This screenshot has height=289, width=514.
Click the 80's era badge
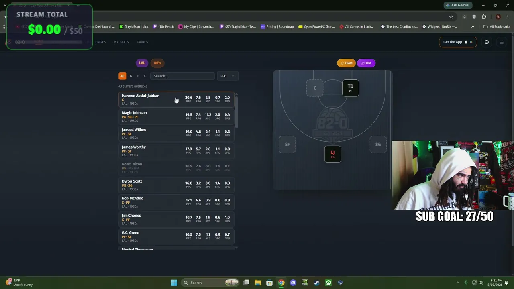coord(157,63)
